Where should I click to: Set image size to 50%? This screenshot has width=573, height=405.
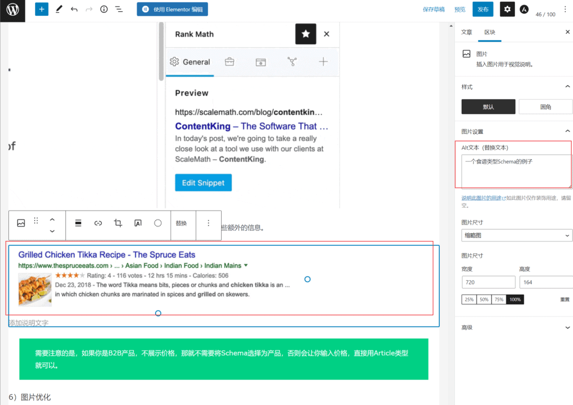(484, 300)
